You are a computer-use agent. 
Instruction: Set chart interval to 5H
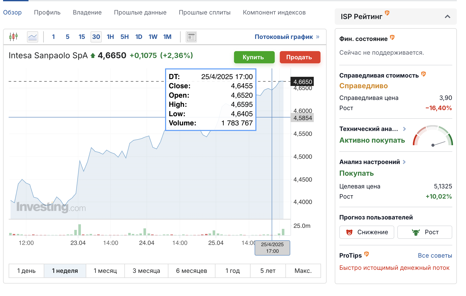tap(124, 37)
